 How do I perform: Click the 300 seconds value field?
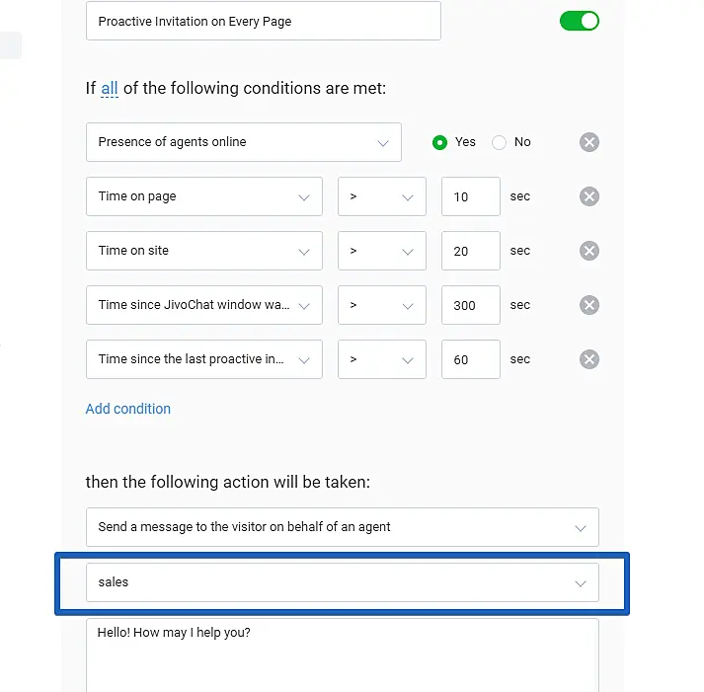click(x=470, y=305)
